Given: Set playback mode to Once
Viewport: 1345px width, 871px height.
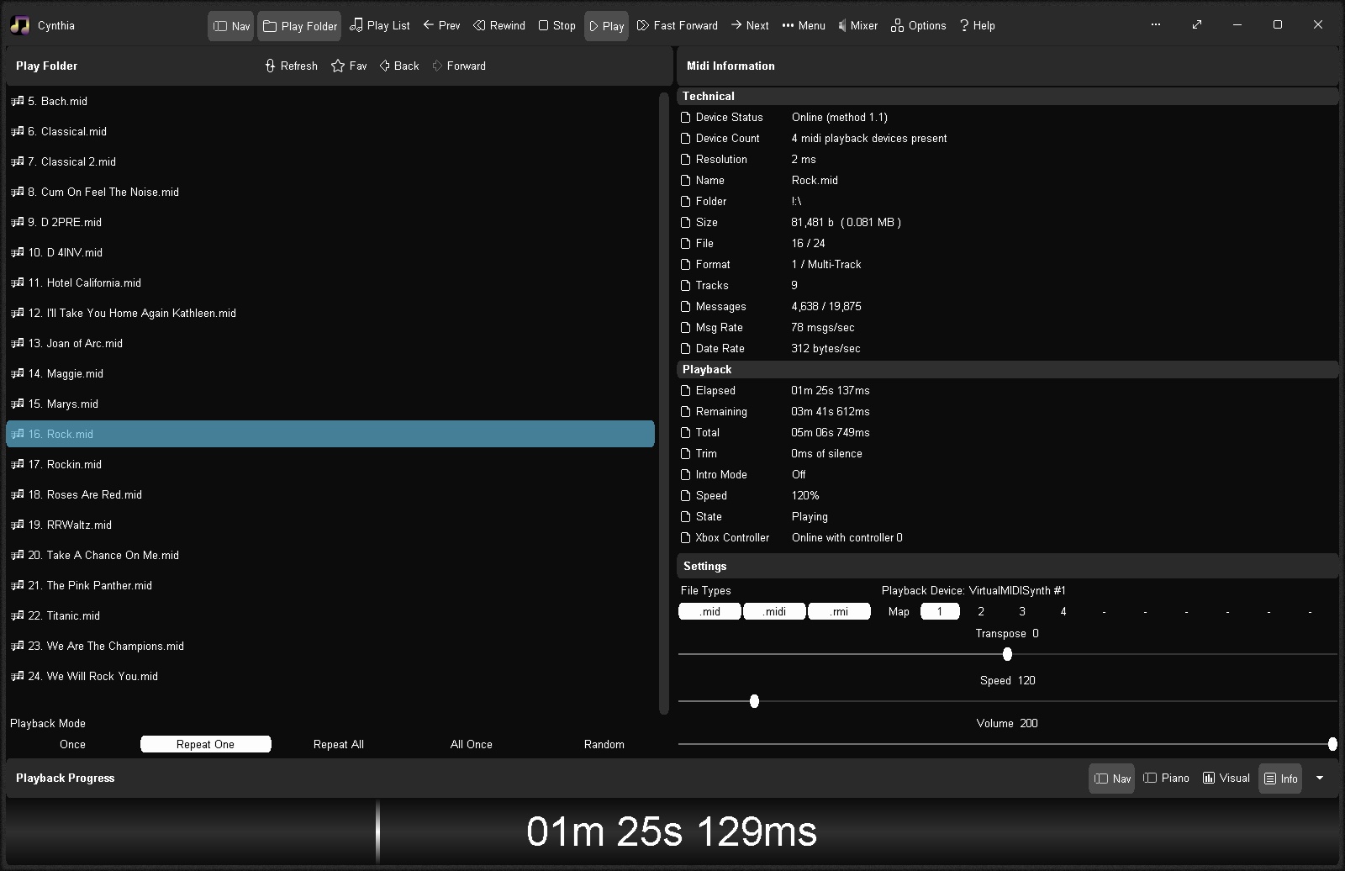Looking at the screenshot, I should click(x=73, y=744).
